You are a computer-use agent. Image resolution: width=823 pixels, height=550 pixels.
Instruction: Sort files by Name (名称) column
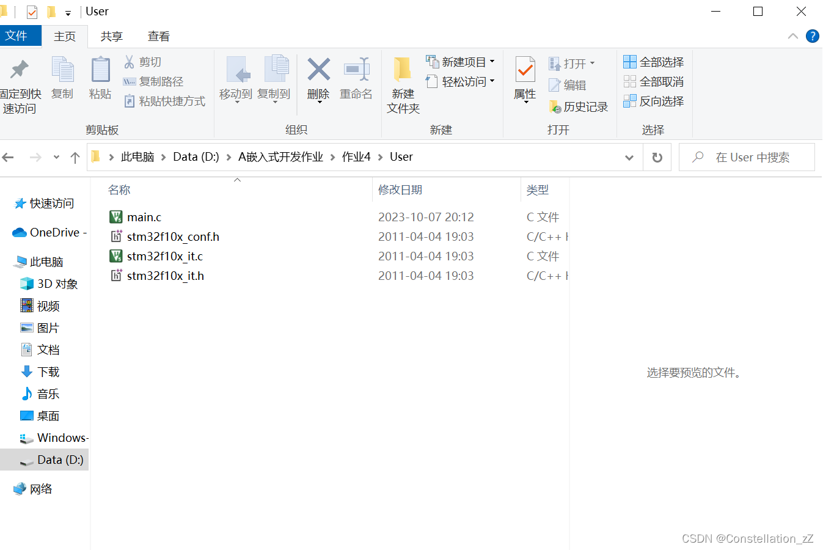click(x=119, y=190)
